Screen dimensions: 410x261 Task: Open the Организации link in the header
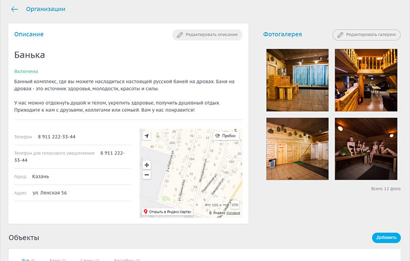click(46, 9)
